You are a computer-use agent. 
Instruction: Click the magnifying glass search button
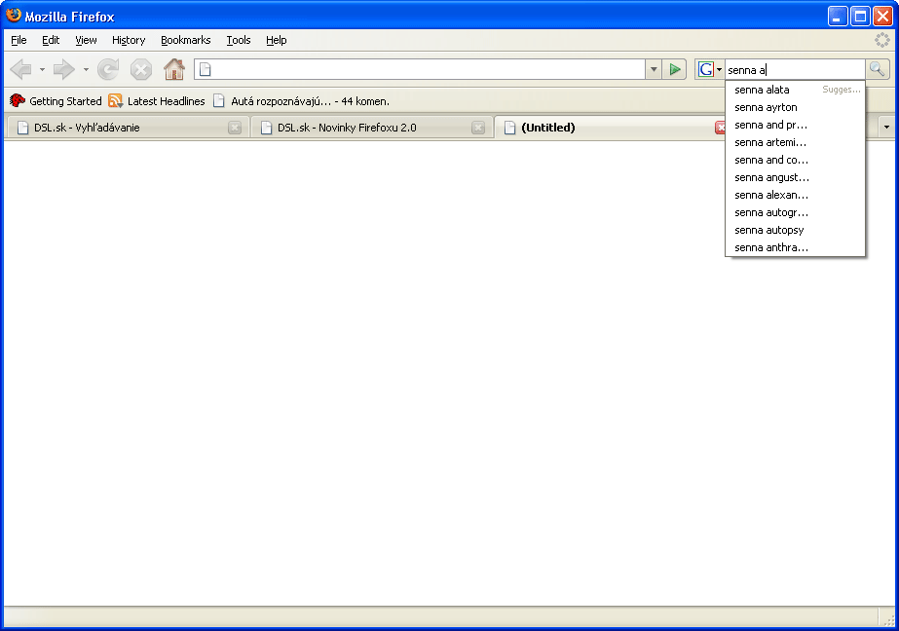click(878, 69)
